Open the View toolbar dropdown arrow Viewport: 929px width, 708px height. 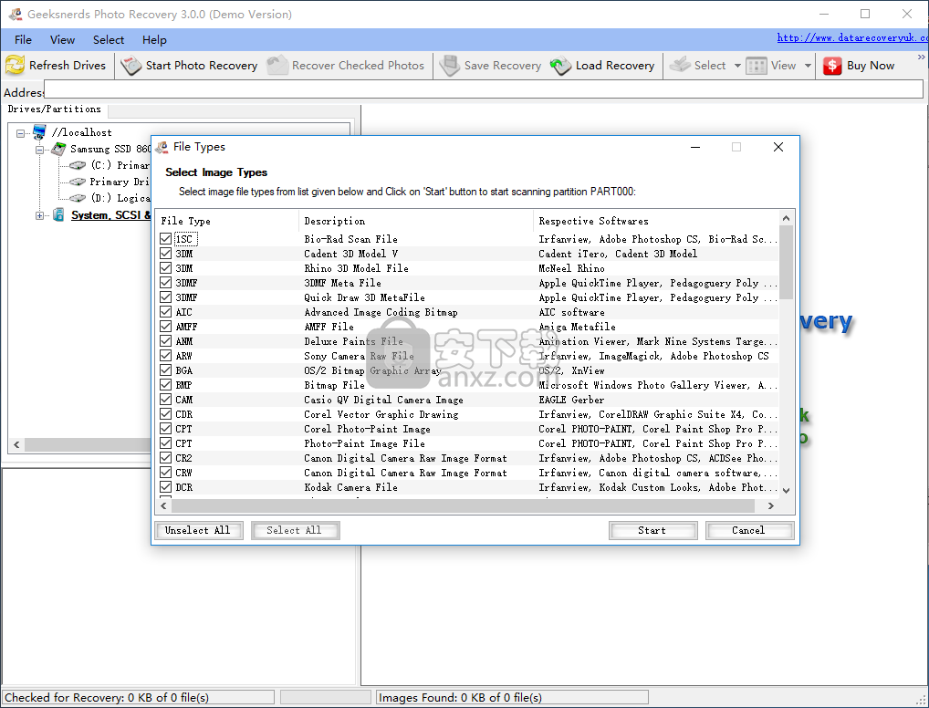coord(808,66)
